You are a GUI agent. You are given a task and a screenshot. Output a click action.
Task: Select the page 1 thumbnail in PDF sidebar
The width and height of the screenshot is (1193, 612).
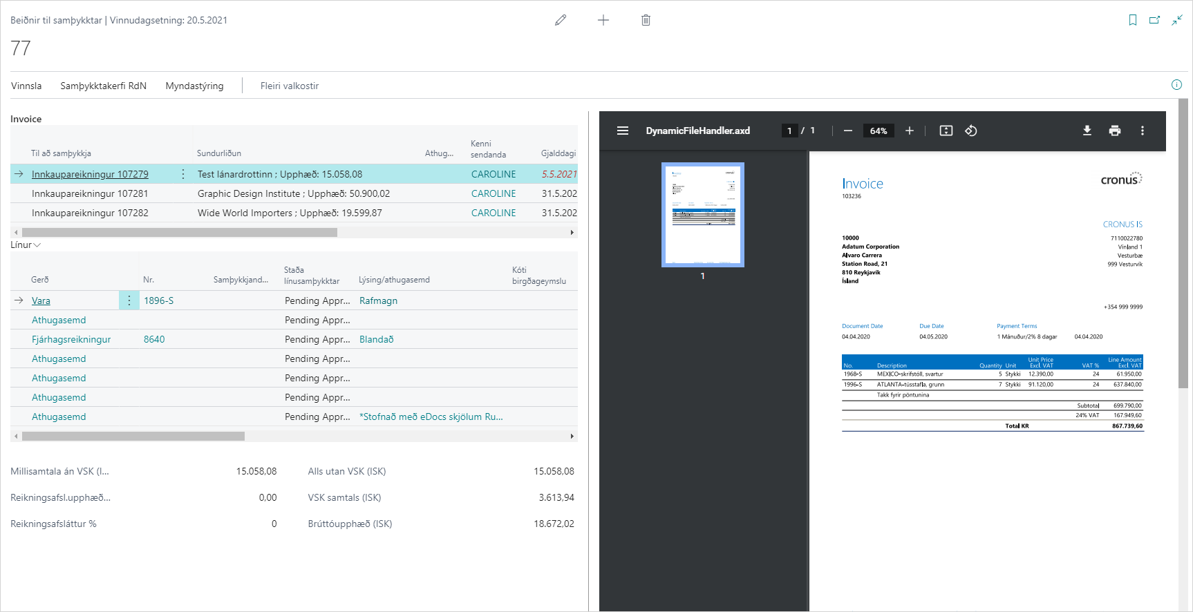[702, 214]
